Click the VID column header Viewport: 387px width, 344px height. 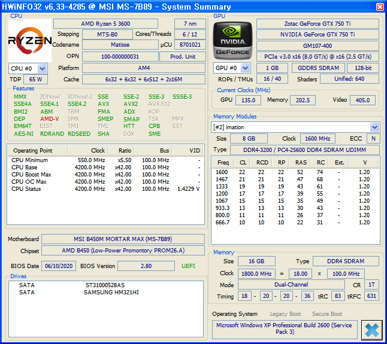click(x=188, y=151)
